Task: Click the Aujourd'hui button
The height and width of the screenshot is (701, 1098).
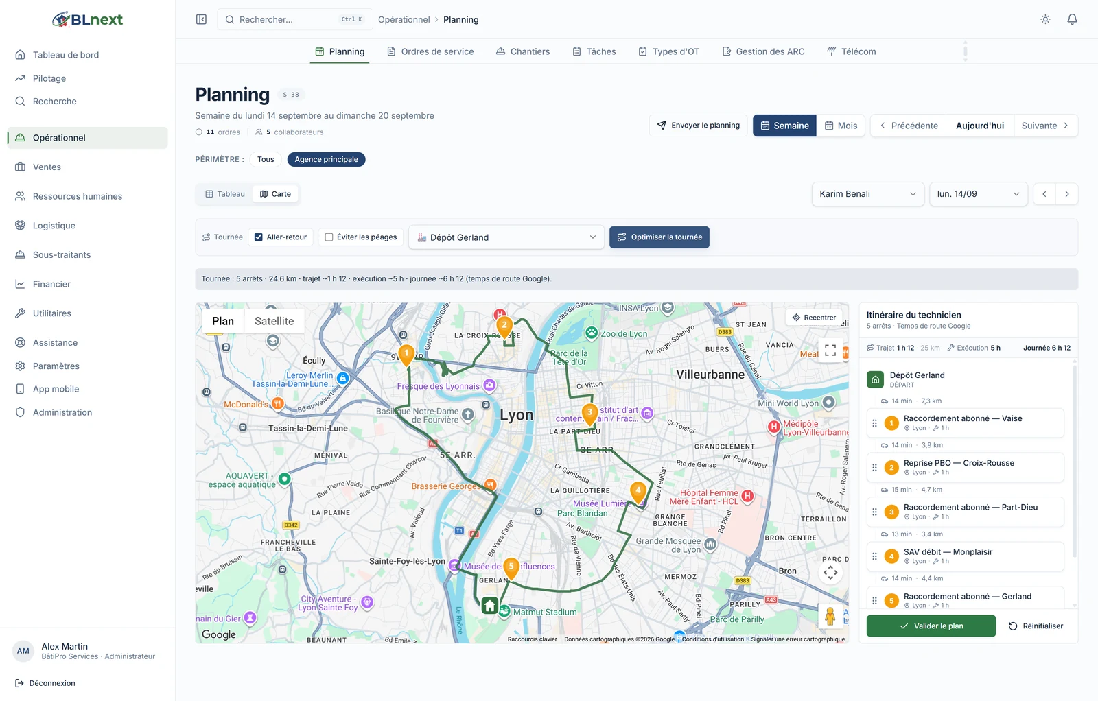Action: coord(980,126)
